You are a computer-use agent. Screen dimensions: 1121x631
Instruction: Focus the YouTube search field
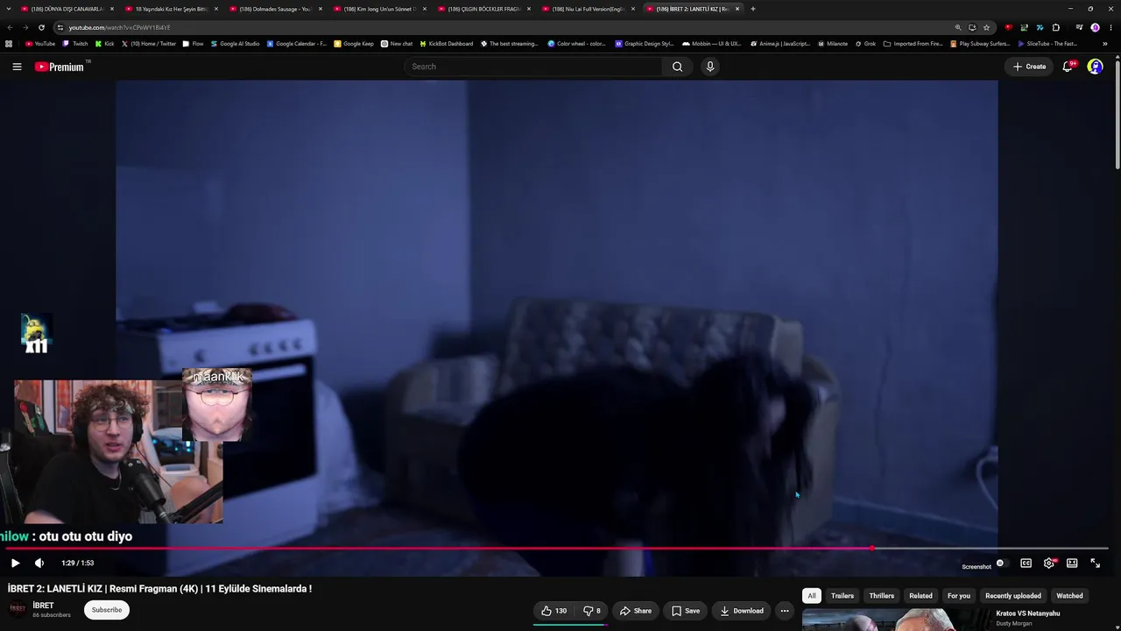pos(534,67)
